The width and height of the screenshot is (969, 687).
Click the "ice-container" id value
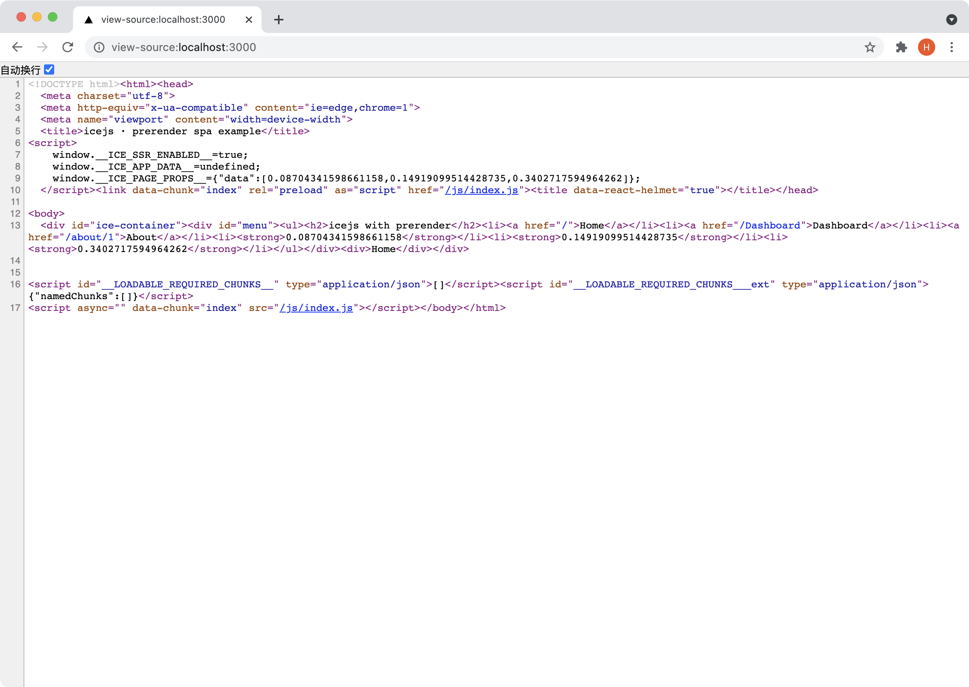tap(135, 225)
